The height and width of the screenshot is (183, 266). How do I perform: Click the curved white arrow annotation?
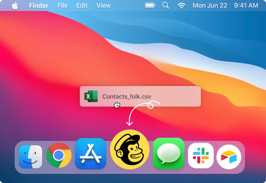click(143, 113)
